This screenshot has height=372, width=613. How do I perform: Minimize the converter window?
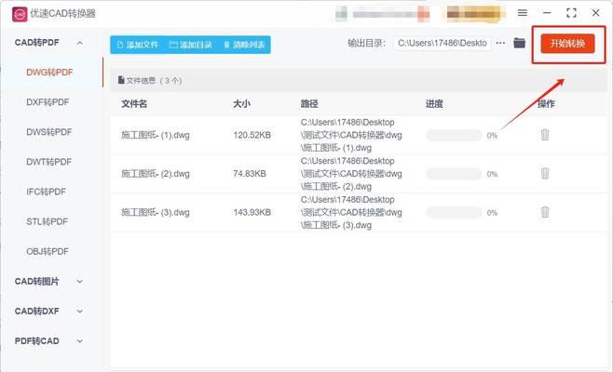tap(547, 13)
